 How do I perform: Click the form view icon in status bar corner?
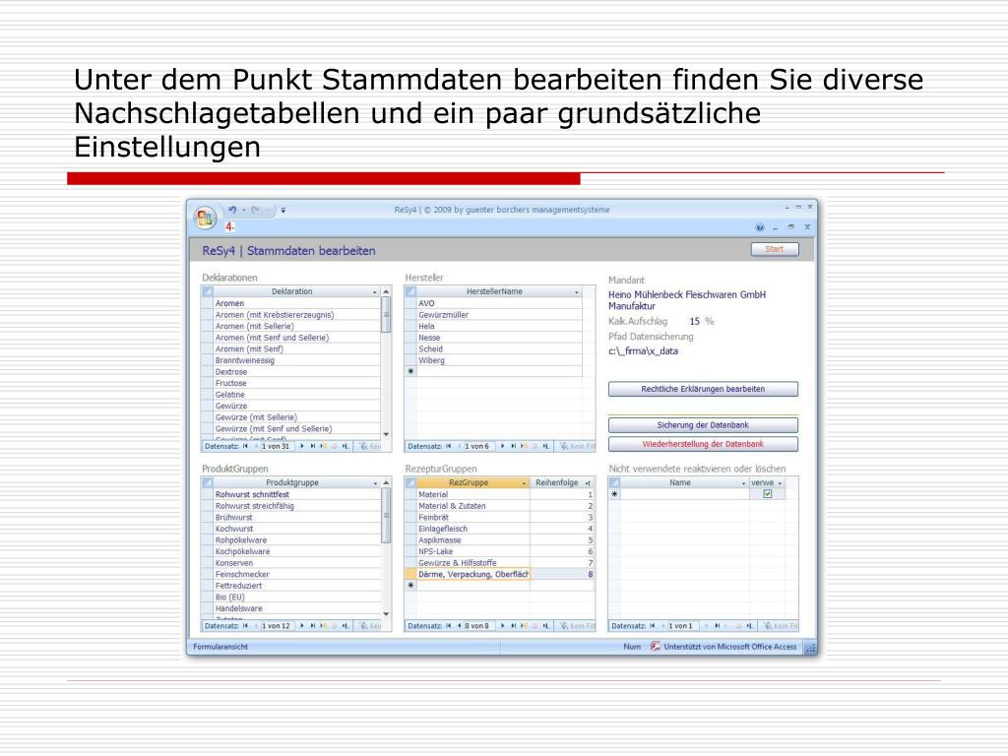[x=810, y=648]
